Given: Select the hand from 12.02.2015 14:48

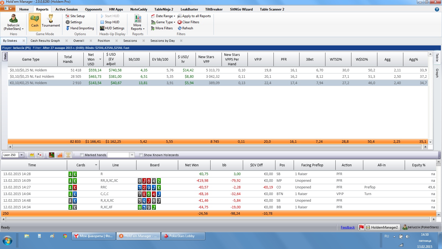Looking at the screenshot, I should pos(219,201).
